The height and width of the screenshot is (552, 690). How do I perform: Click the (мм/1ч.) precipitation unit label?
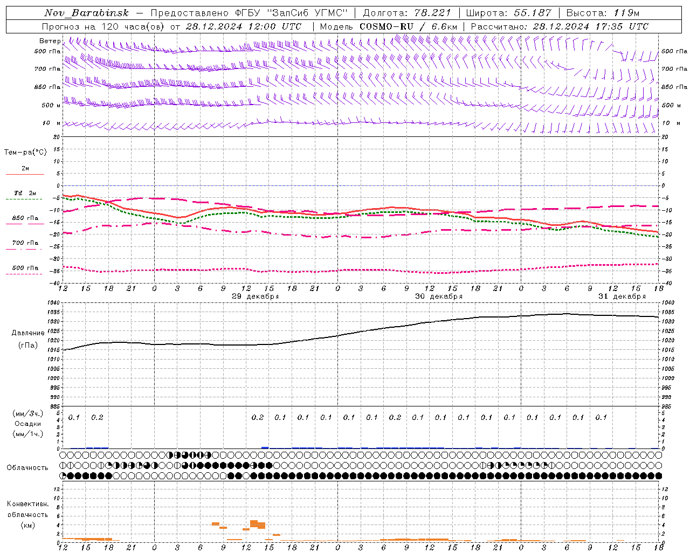[28, 434]
